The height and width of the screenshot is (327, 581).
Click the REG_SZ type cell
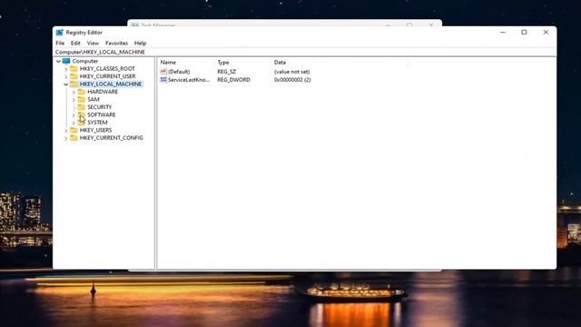pyautogui.click(x=227, y=72)
